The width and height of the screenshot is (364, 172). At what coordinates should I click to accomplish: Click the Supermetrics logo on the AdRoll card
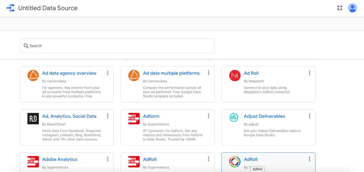(134, 162)
